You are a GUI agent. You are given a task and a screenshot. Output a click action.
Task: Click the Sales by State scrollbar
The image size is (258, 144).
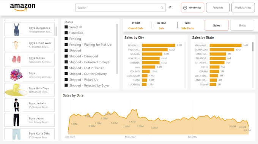pos(253,47)
